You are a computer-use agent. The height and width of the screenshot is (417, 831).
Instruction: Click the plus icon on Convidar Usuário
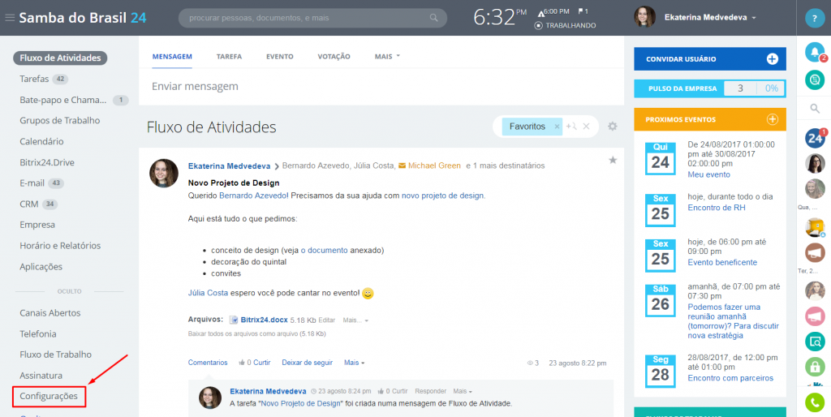coord(773,58)
